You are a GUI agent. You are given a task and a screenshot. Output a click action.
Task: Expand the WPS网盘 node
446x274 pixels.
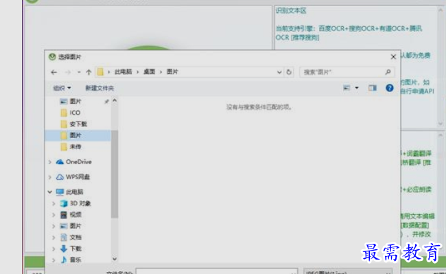[x=50, y=177]
